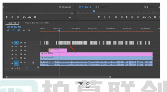Toggle A1 track targeting button
Viewport: 167px width, 92px height.
[16, 63]
